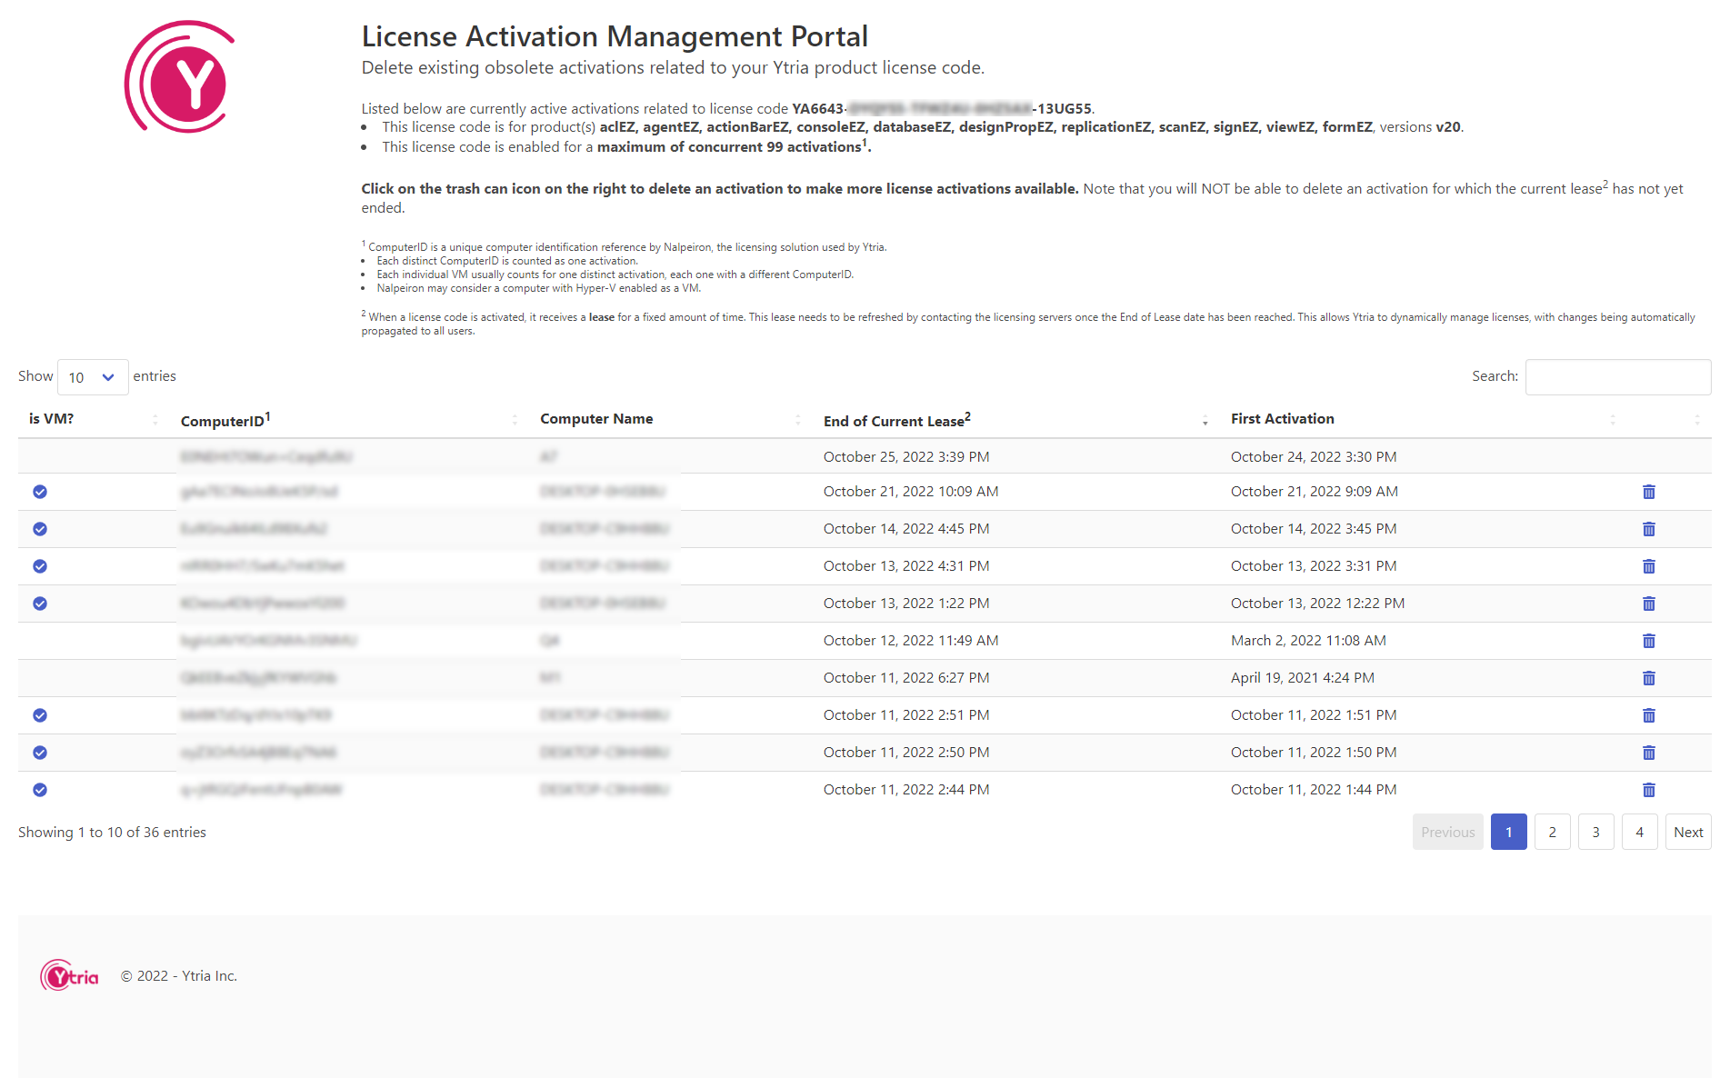The width and height of the screenshot is (1730, 1078).
Task: Click the Previous pagination button
Action: (x=1447, y=832)
